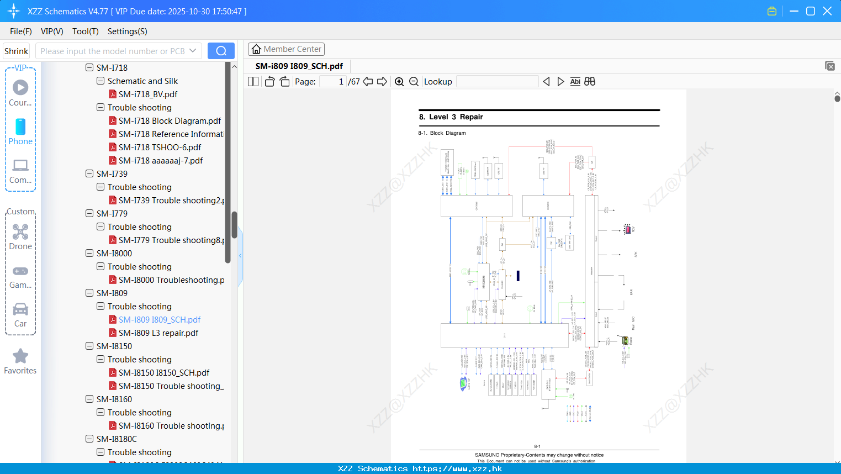841x474 pixels.
Task: Open the model number dropdown arrow
Action: pyautogui.click(x=193, y=51)
